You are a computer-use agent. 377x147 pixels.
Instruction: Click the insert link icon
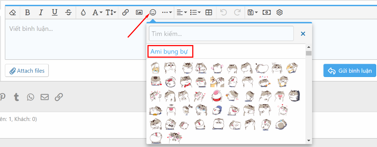pos(125,12)
